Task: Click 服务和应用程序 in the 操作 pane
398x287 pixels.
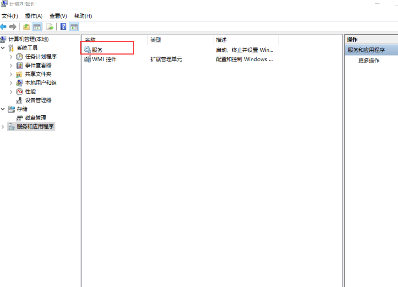Action: coord(367,50)
